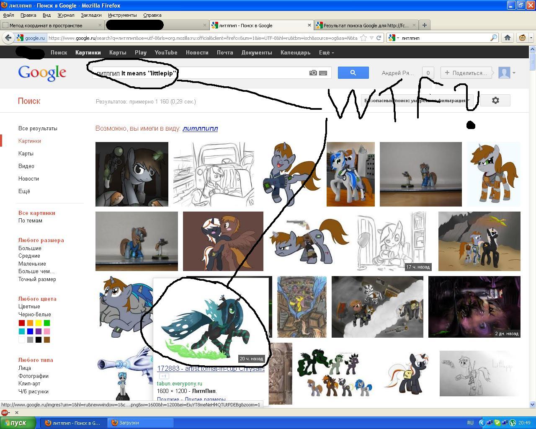Close the 'литлпип - Поиск в Google' tab
Viewport: 536px width, 429px height.
309,25
